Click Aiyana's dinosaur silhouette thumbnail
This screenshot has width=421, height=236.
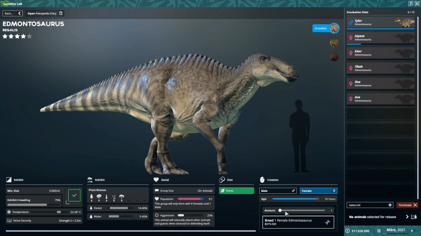[x=405, y=38]
